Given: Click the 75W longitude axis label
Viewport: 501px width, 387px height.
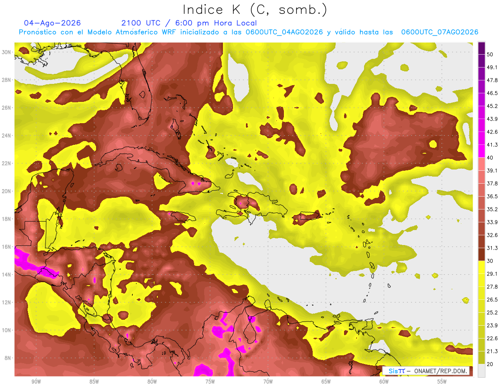Looking at the screenshot, I should point(210,382).
